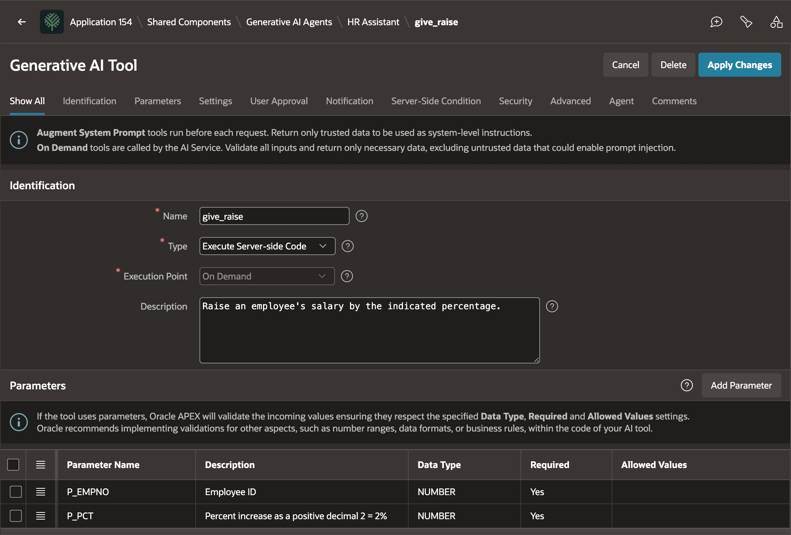
Task: Click the Application 154 leaf logo icon
Action: [52, 22]
